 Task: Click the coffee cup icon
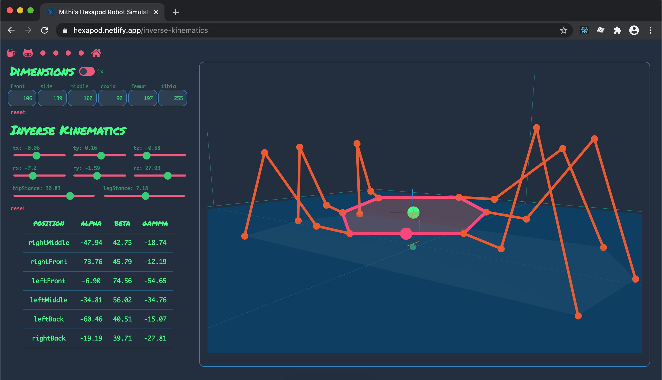(11, 53)
